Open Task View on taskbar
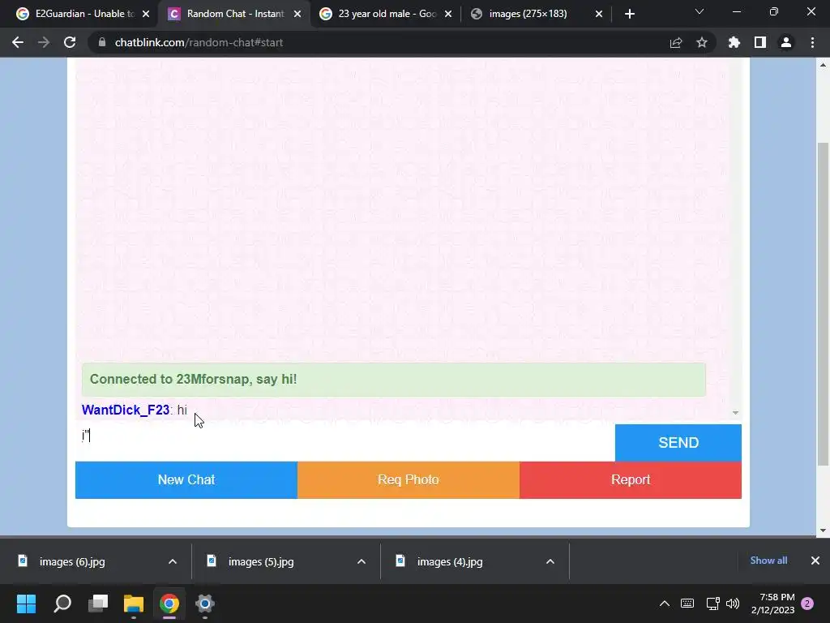 [x=98, y=604]
